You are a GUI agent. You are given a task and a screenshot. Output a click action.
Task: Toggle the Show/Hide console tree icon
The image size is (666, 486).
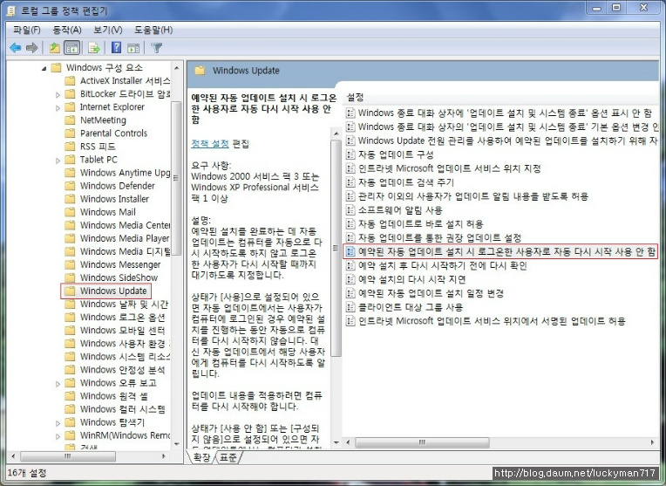coord(71,48)
